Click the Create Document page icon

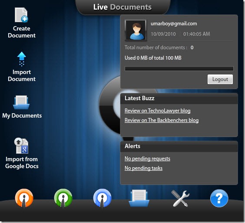pos(21,15)
